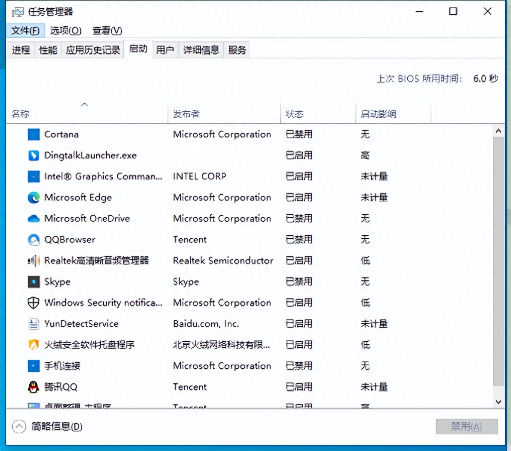This screenshot has height=451, width=511.
Task: Click 已启用 status in 腾讯QQ row
Action: click(x=299, y=387)
